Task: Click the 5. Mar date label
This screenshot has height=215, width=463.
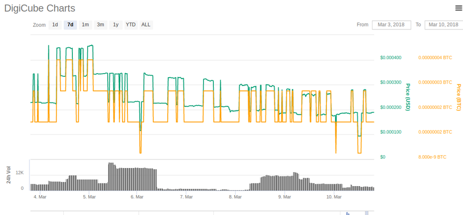Action: [x=89, y=197]
